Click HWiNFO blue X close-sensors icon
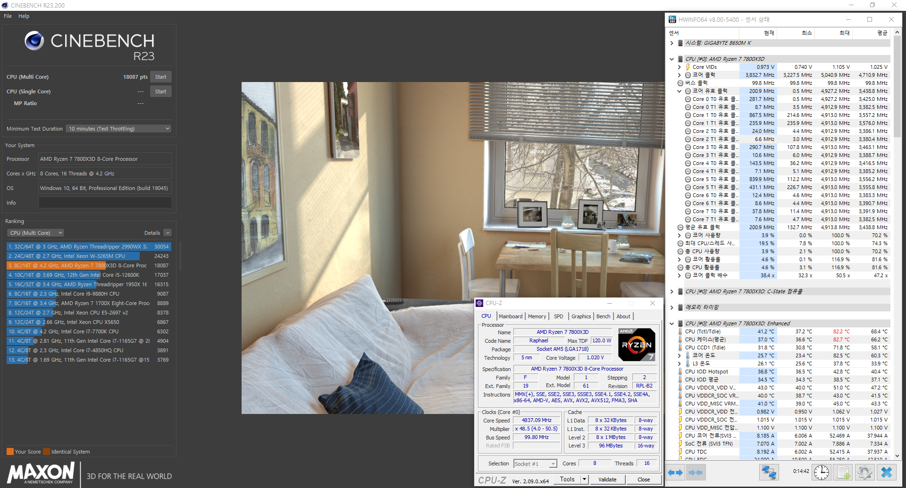Screen dimensions: 906x488 887,472
